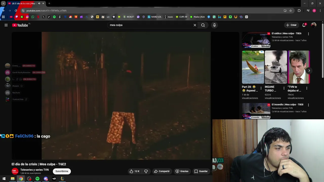Open options for El incendio video

pos(308,105)
